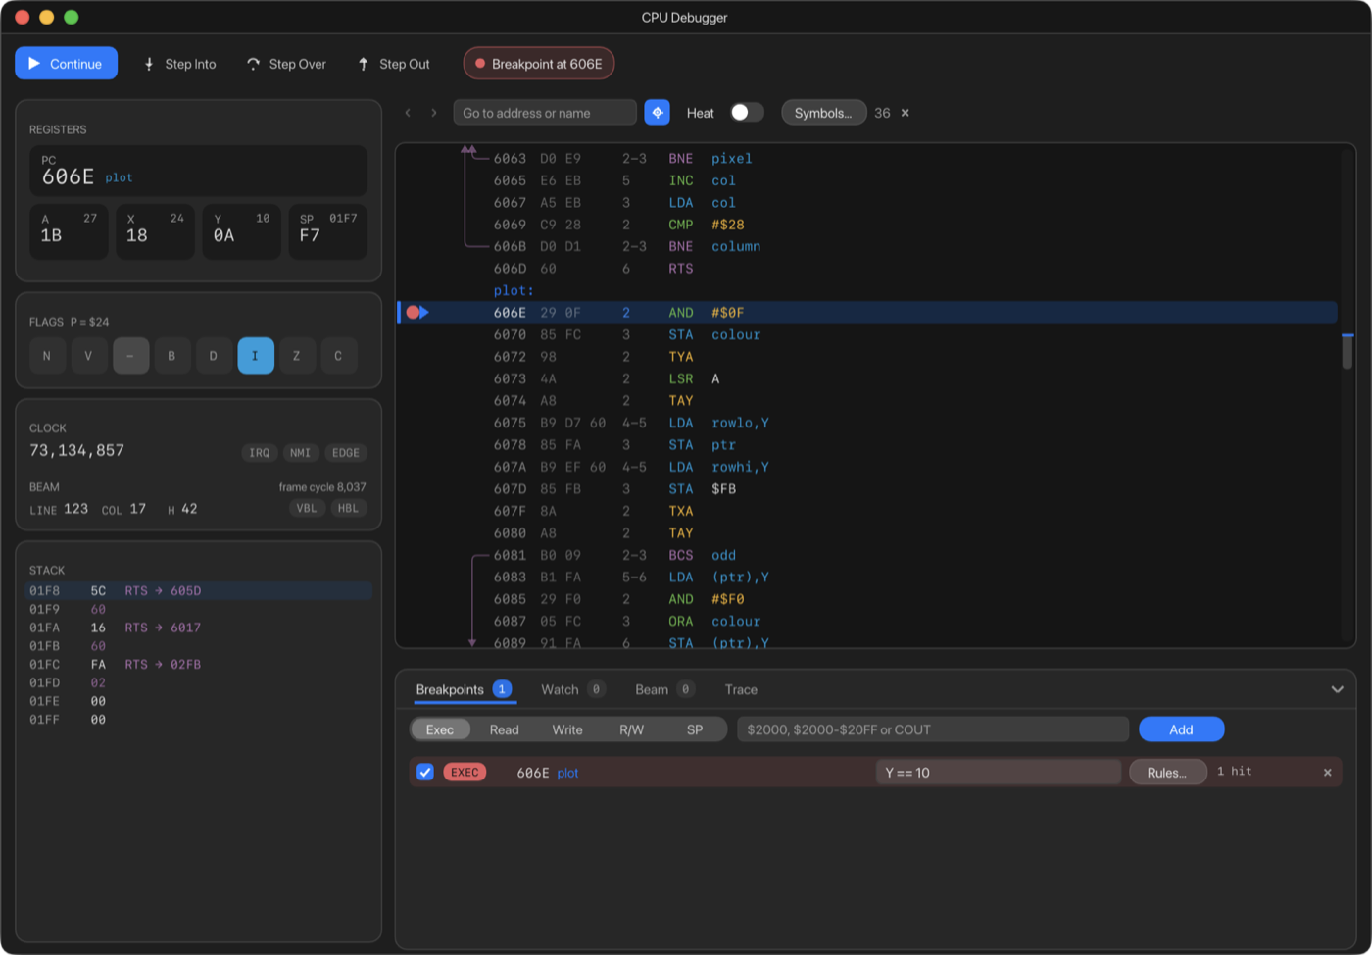Click the Continue play icon
Image resolution: width=1372 pixels, height=955 pixels.
(34, 64)
